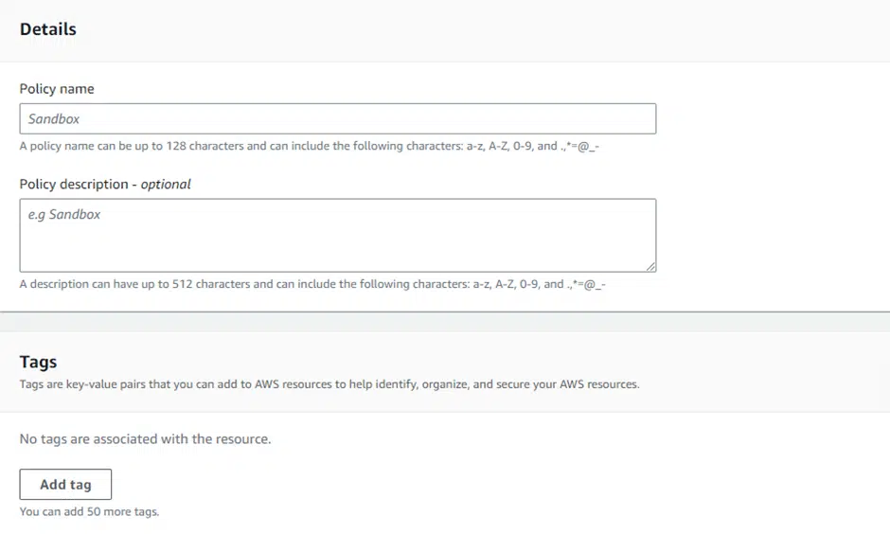Click the 128 characters policy name hint
Image resolution: width=890 pixels, height=534 pixels.
310,146
